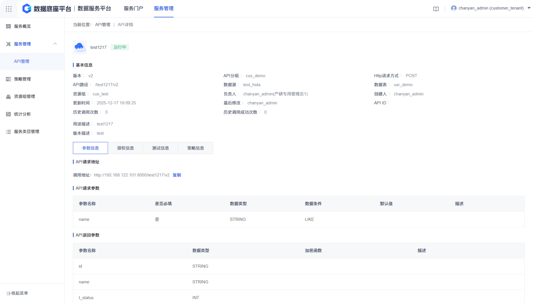Click the user avatar icon
The height and width of the screenshot is (303, 533).
[x=453, y=8]
